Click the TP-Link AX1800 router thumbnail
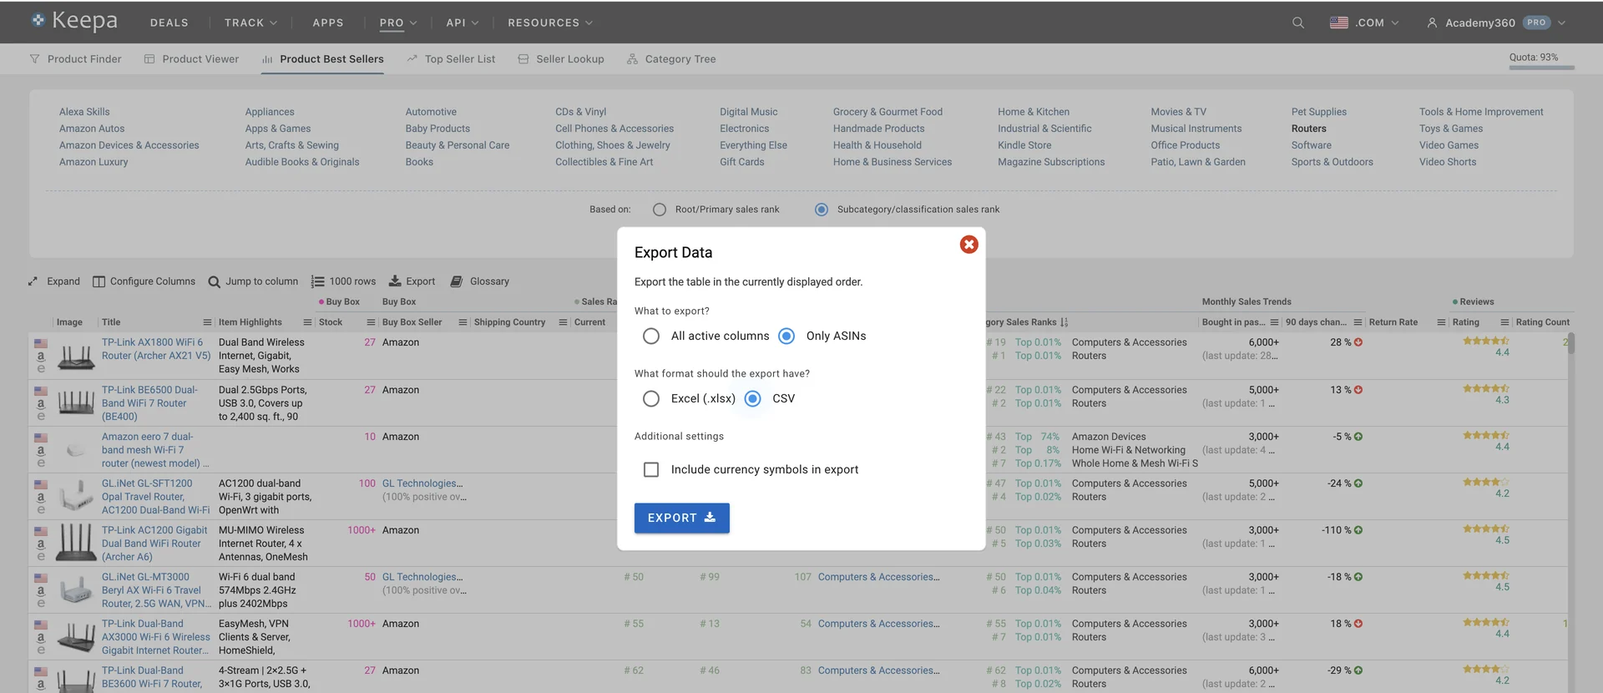The height and width of the screenshot is (693, 1603). pos(76,357)
